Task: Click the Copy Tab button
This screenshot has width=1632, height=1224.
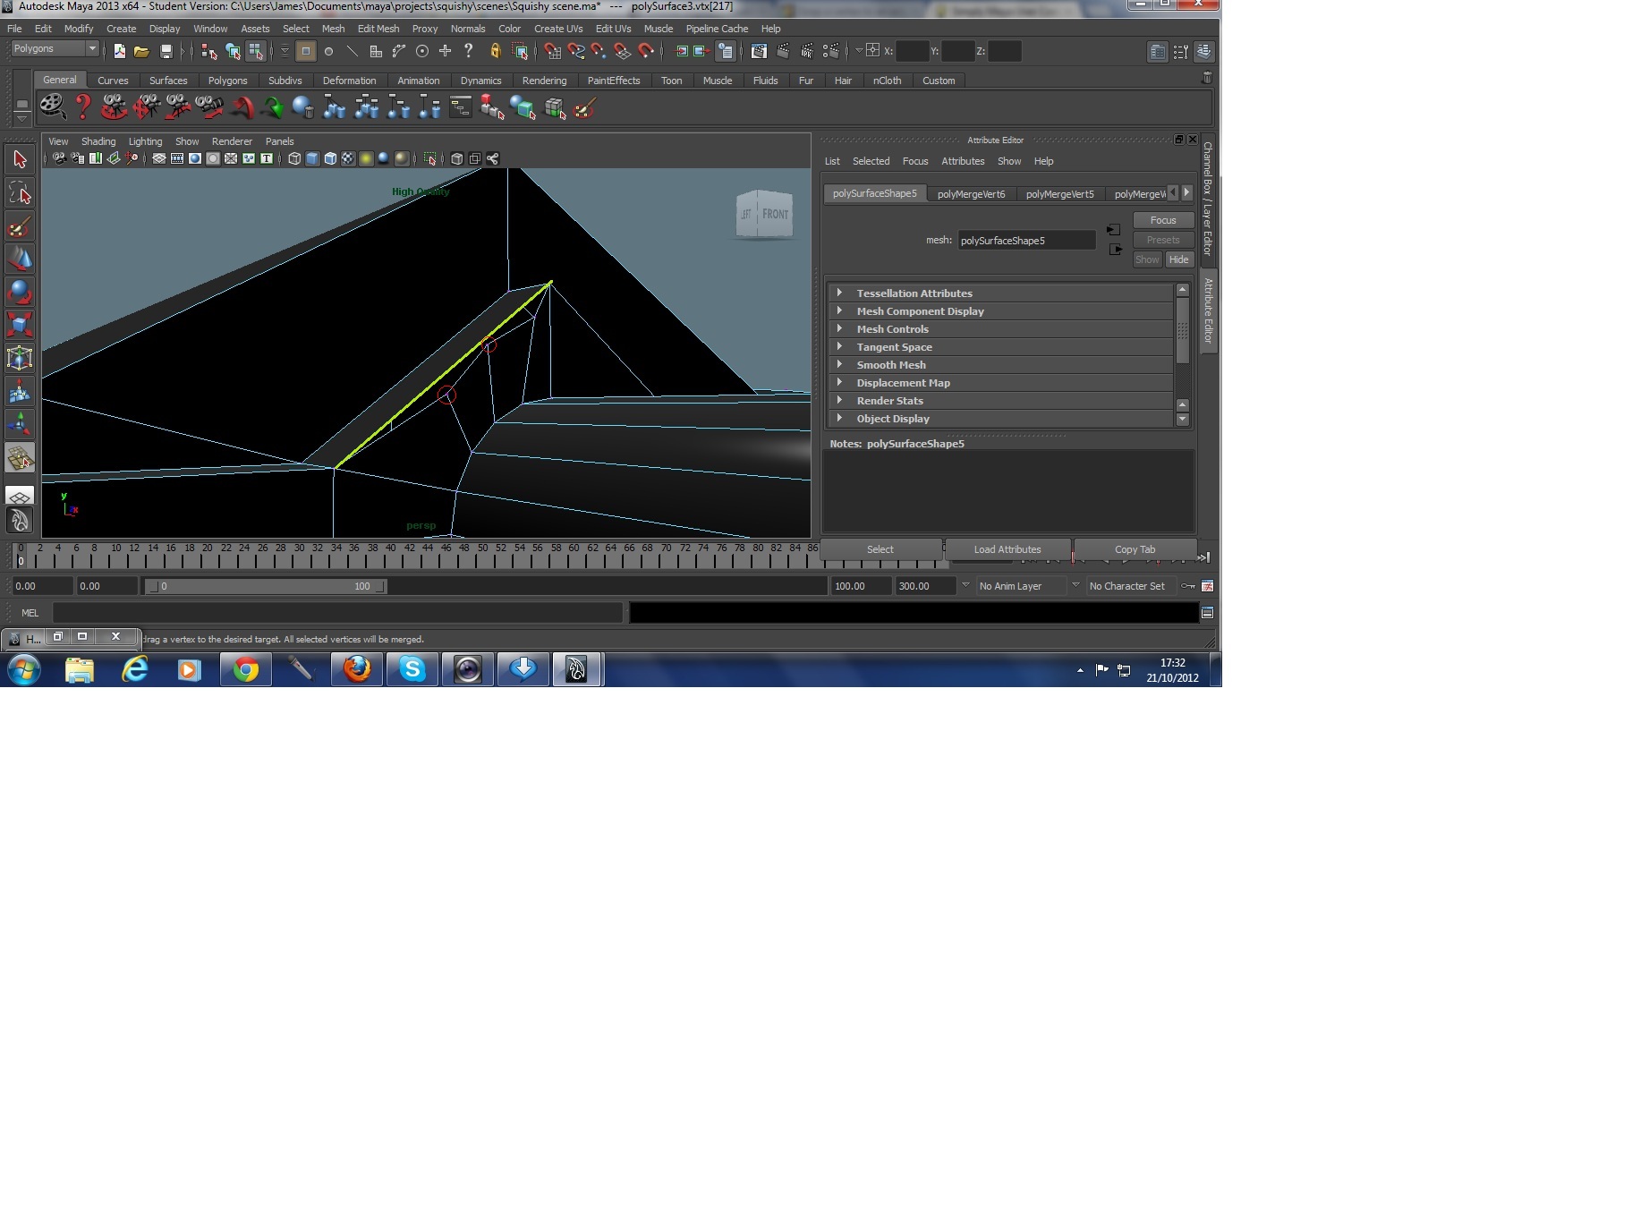Action: point(1135,549)
